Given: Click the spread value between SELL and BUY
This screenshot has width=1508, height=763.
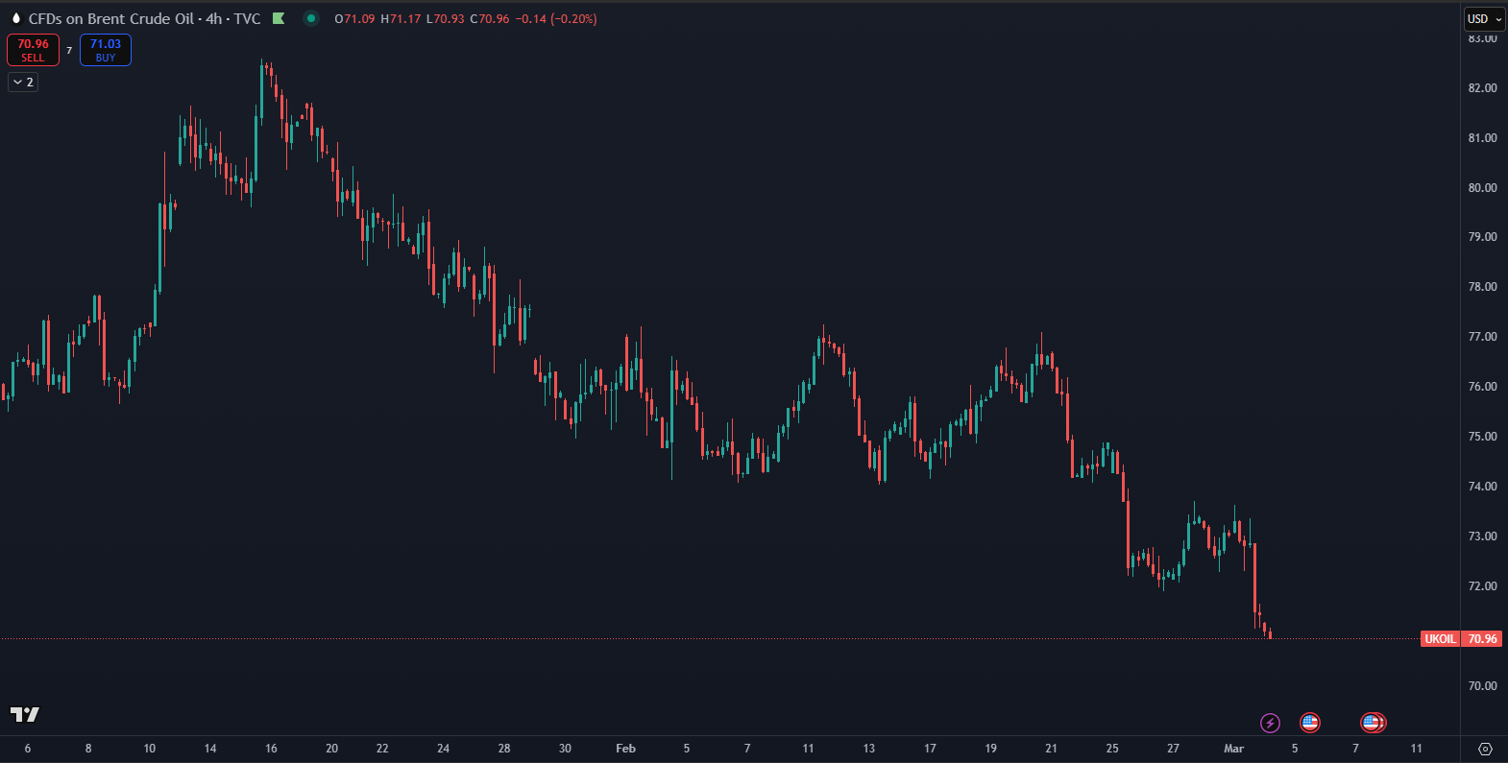Looking at the screenshot, I should click(69, 50).
